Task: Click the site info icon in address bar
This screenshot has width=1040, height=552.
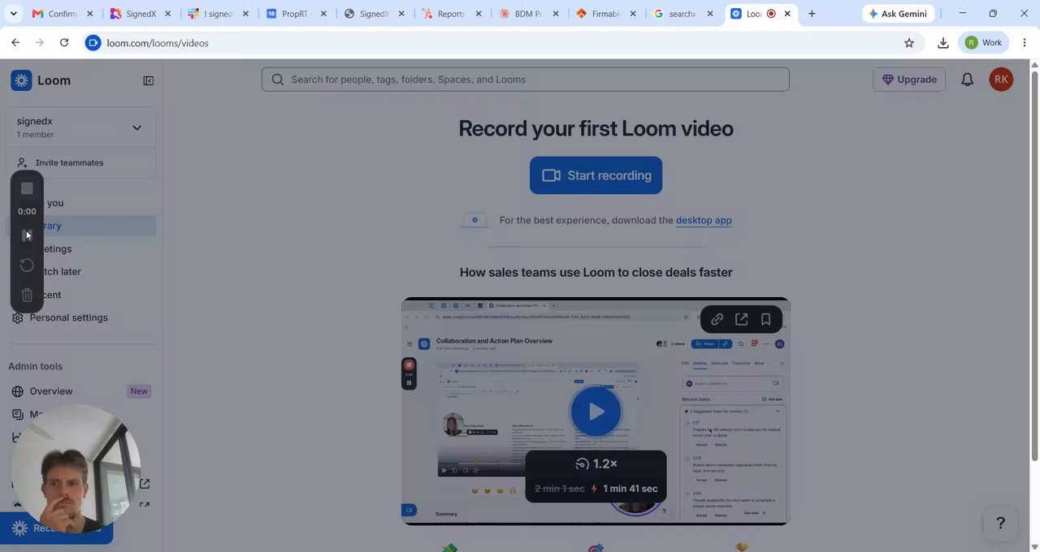Action: tap(93, 43)
